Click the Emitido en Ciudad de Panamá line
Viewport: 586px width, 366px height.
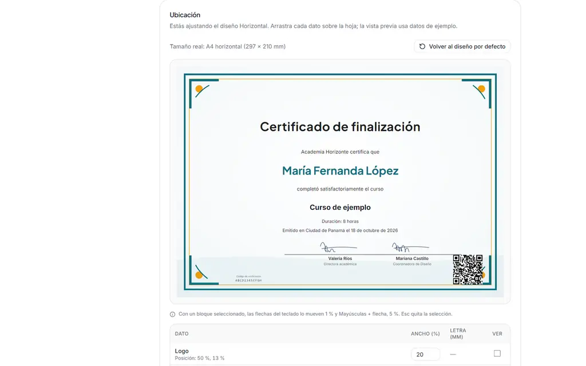click(x=340, y=230)
